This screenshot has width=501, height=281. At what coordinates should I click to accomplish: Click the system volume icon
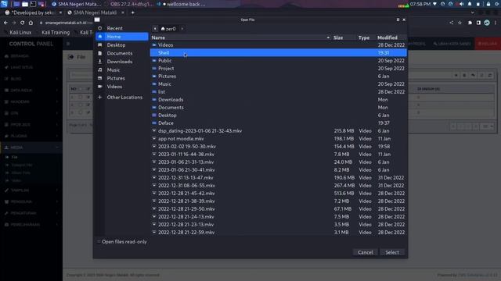[461, 4]
